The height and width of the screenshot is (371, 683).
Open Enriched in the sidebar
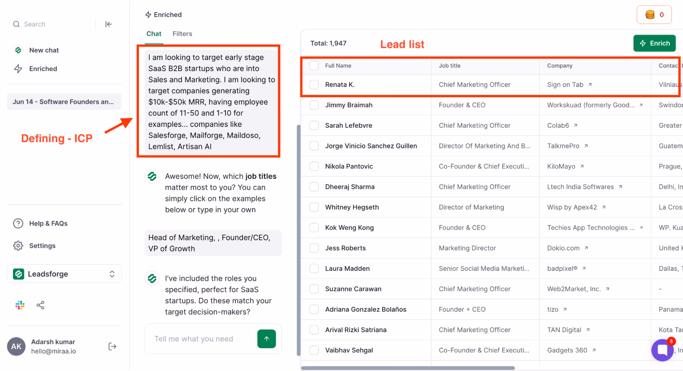[x=43, y=69]
